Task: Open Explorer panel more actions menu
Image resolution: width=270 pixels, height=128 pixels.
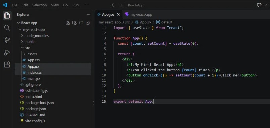Action: pyautogui.click(x=89, y=15)
